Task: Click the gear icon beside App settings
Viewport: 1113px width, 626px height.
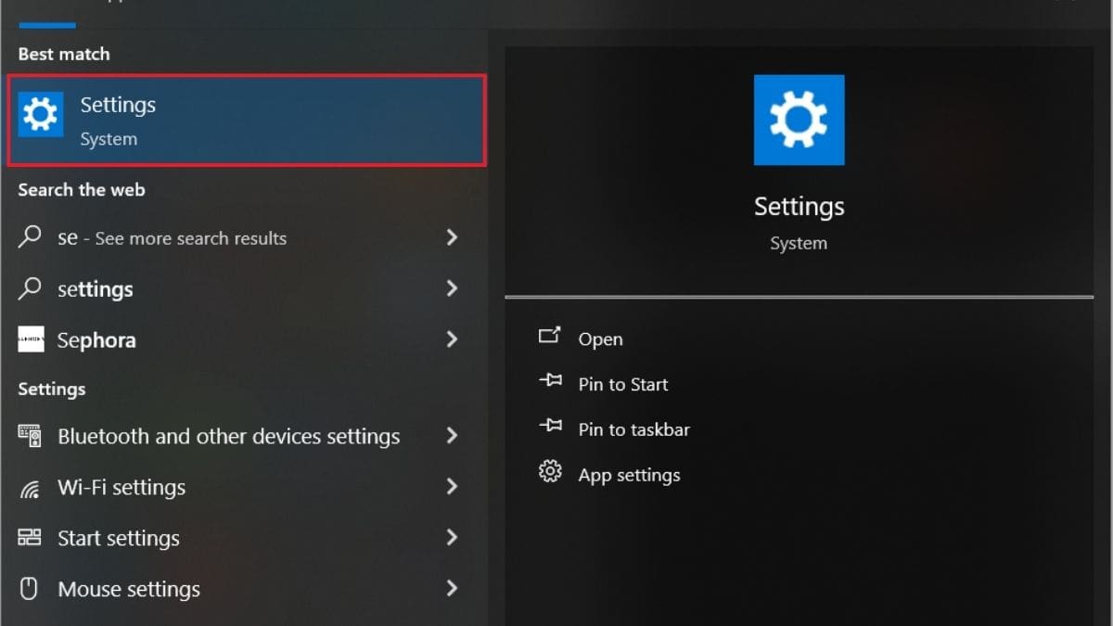Action: pos(550,472)
